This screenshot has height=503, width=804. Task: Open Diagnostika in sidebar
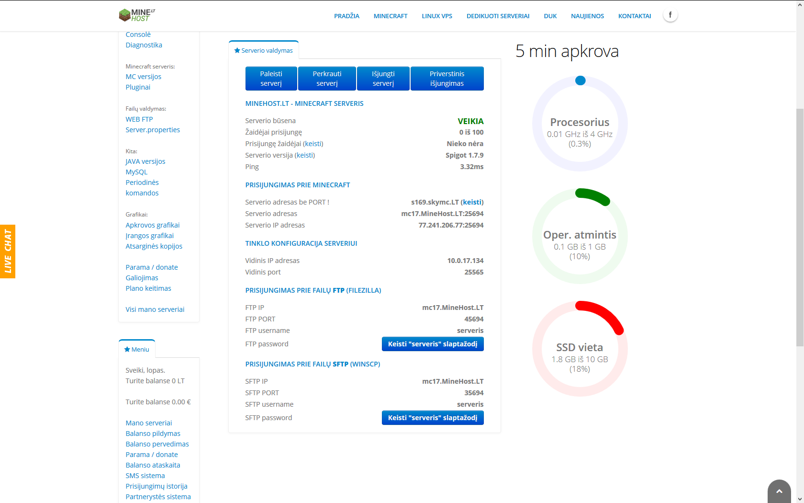[144, 45]
